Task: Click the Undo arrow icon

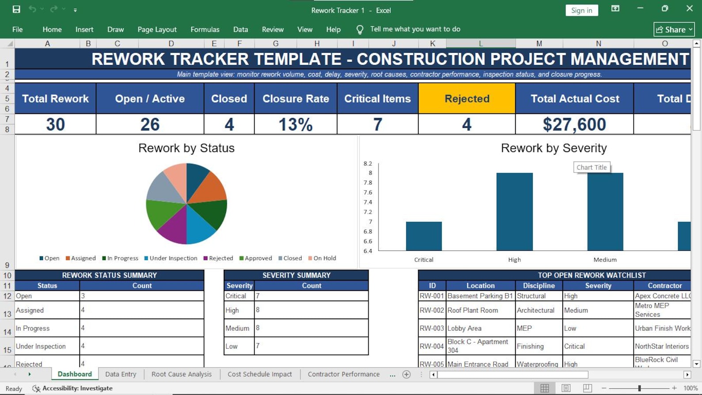Action: coord(32,9)
